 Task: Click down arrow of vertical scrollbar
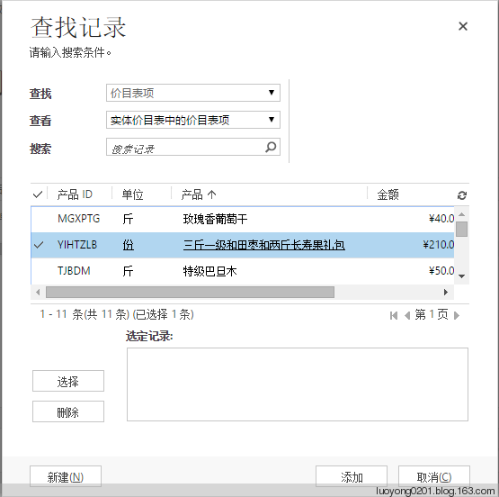point(462,276)
